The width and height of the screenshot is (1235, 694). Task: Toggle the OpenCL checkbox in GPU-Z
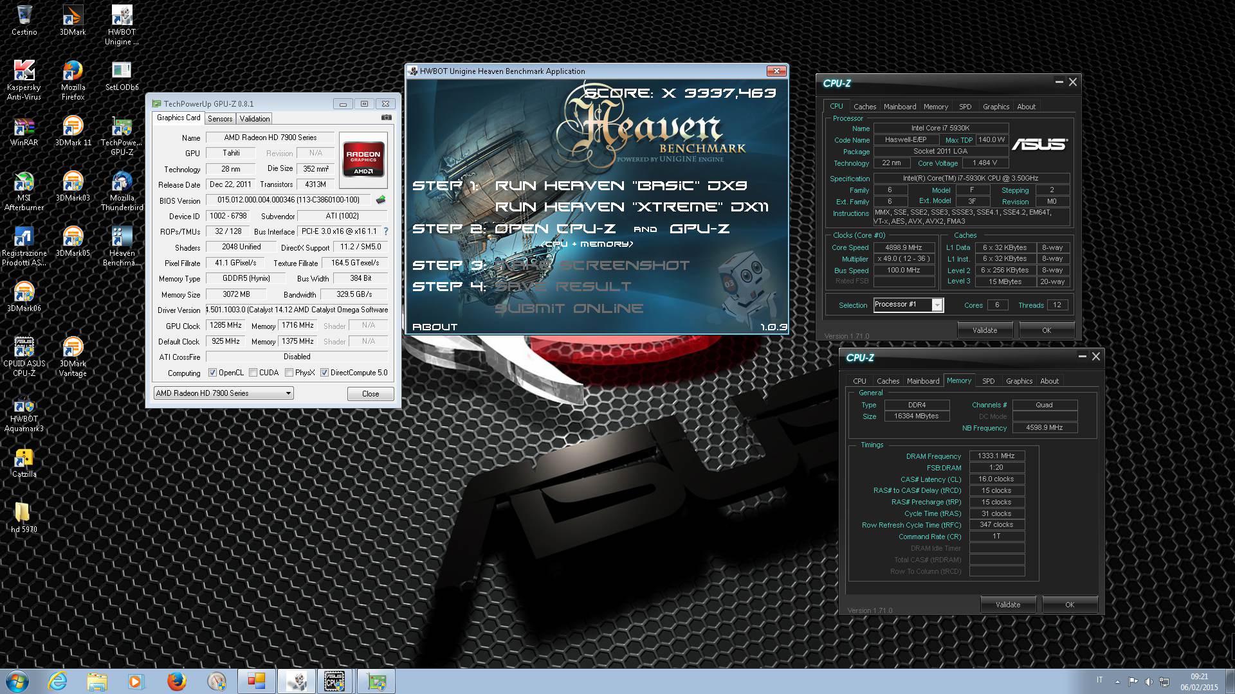pos(213,373)
